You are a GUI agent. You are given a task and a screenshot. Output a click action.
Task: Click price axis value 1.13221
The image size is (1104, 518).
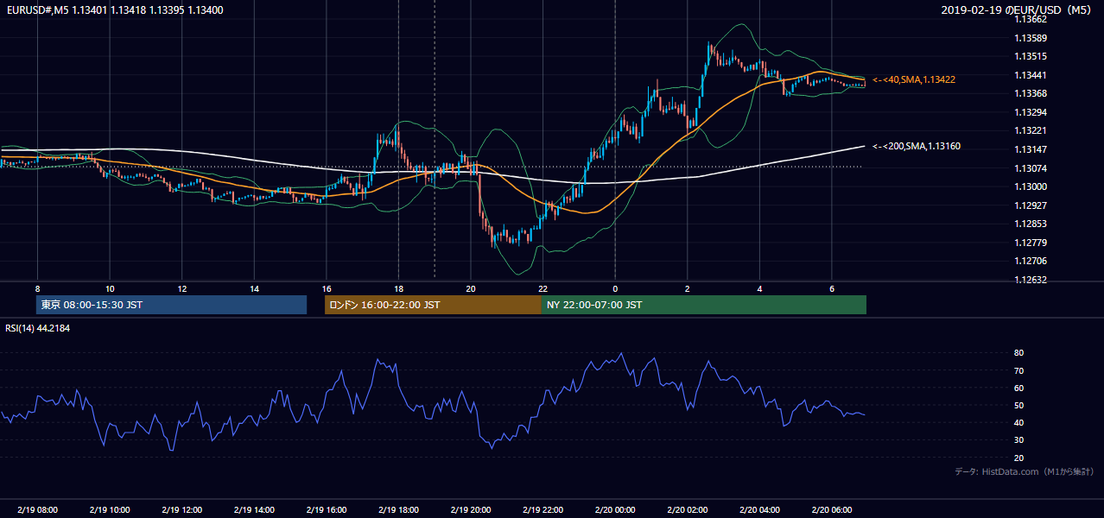[1030, 131]
